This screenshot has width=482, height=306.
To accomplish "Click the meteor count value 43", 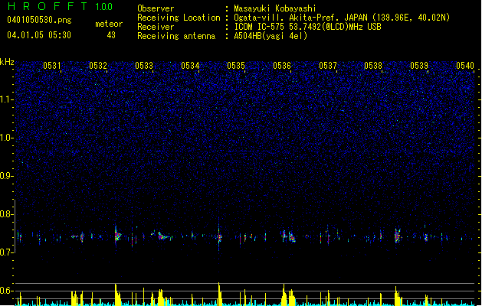I will (111, 35).
